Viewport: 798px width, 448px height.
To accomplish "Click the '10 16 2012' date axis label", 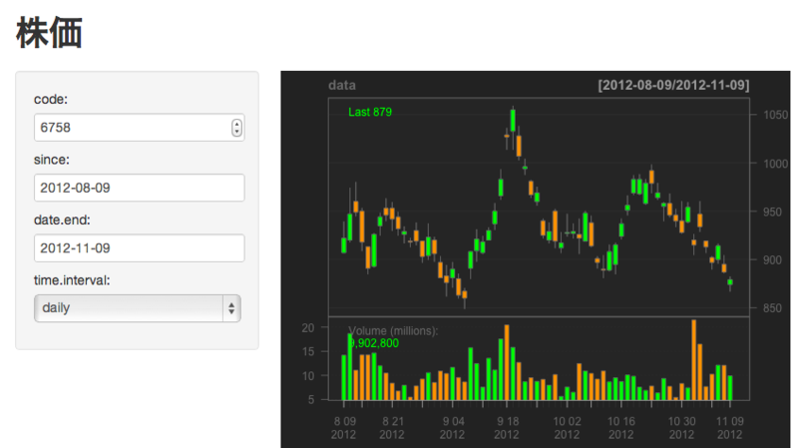I will pyautogui.click(x=621, y=428).
